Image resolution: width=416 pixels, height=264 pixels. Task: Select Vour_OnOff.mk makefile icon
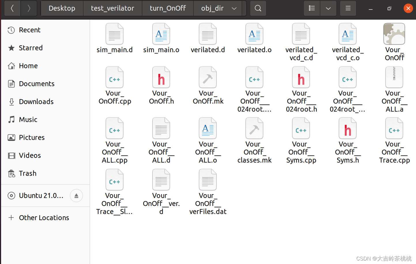[x=208, y=77]
